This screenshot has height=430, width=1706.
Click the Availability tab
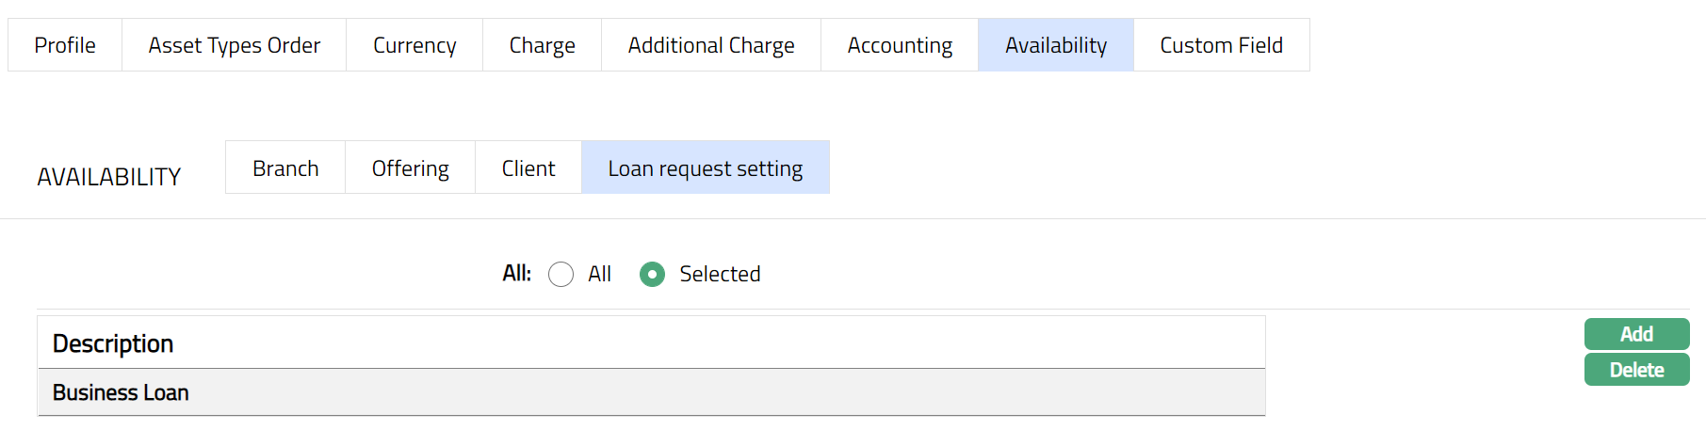point(1055,45)
